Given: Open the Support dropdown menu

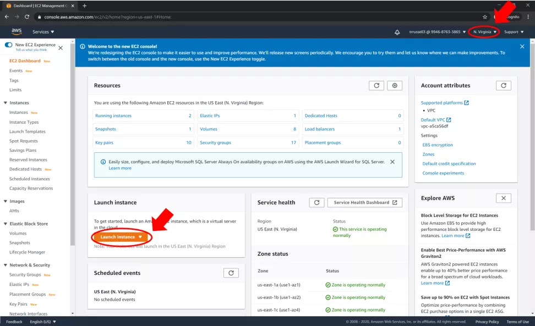Looking at the screenshot, I should tap(514, 32).
